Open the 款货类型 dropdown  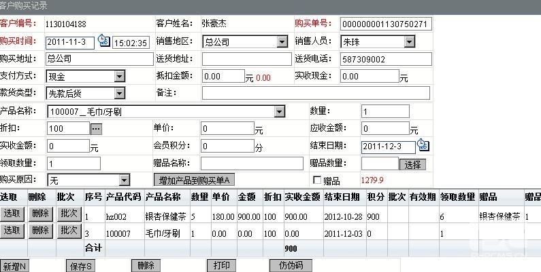point(119,94)
